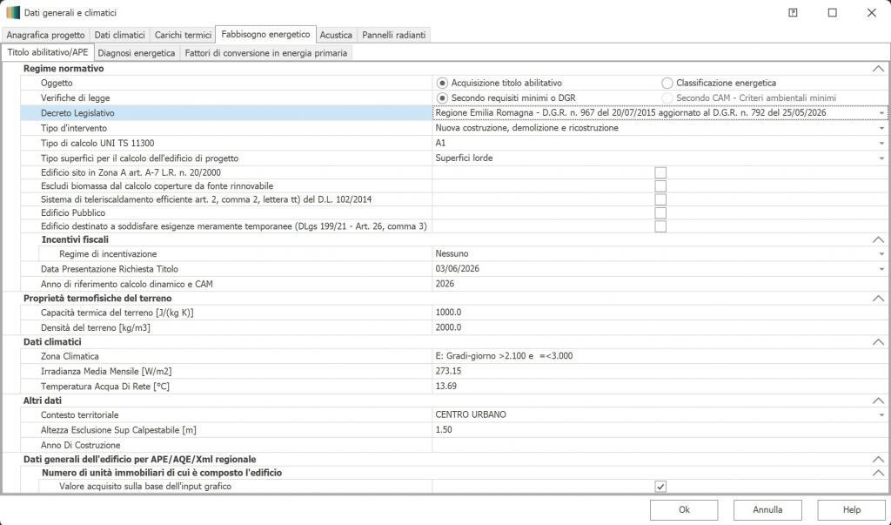The image size is (891, 525).
Task: Collapse Regime normativo section
Action: point(878,69)
